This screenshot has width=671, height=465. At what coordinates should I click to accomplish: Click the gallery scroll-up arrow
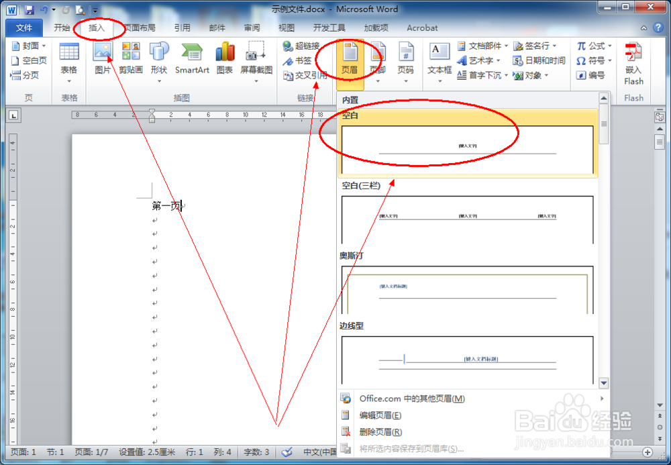(x=604, y=99)
